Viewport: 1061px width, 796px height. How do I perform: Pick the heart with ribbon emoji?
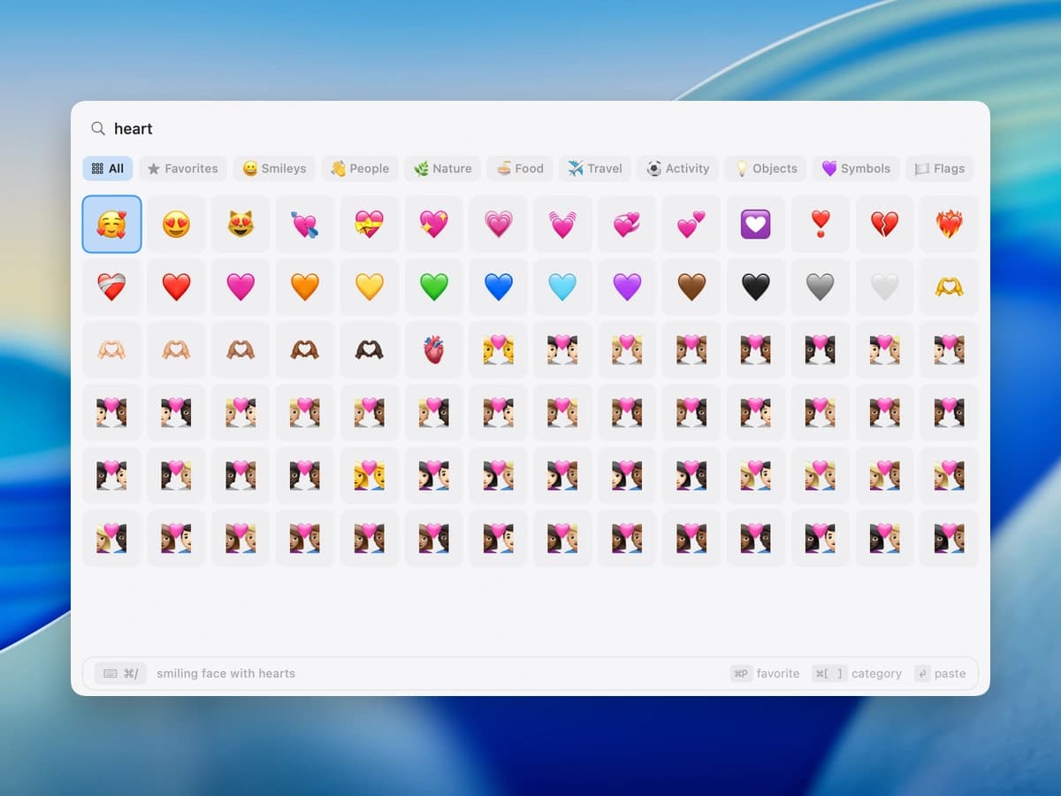pyautogui.click(x=370, y=225)
